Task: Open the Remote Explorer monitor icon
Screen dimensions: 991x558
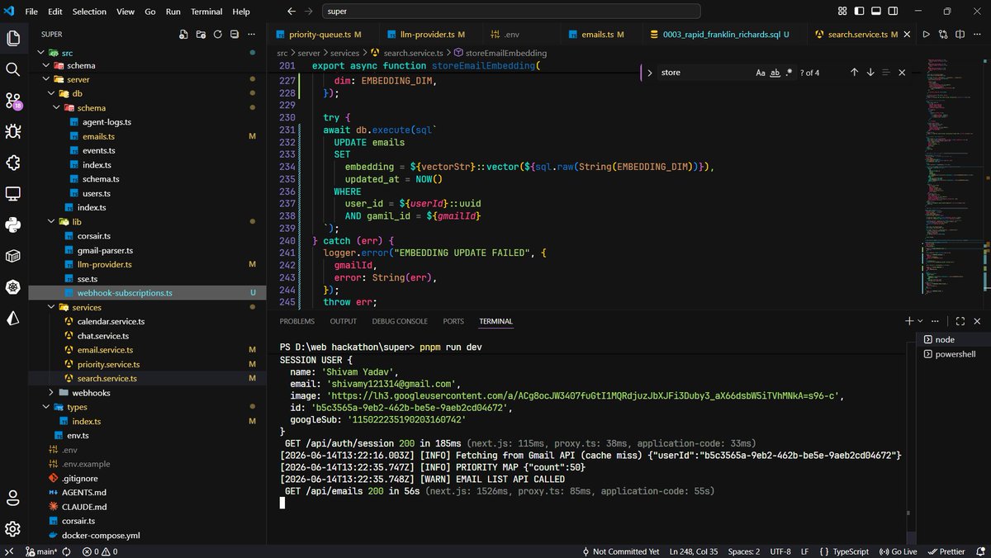Action: click(13, 194)
